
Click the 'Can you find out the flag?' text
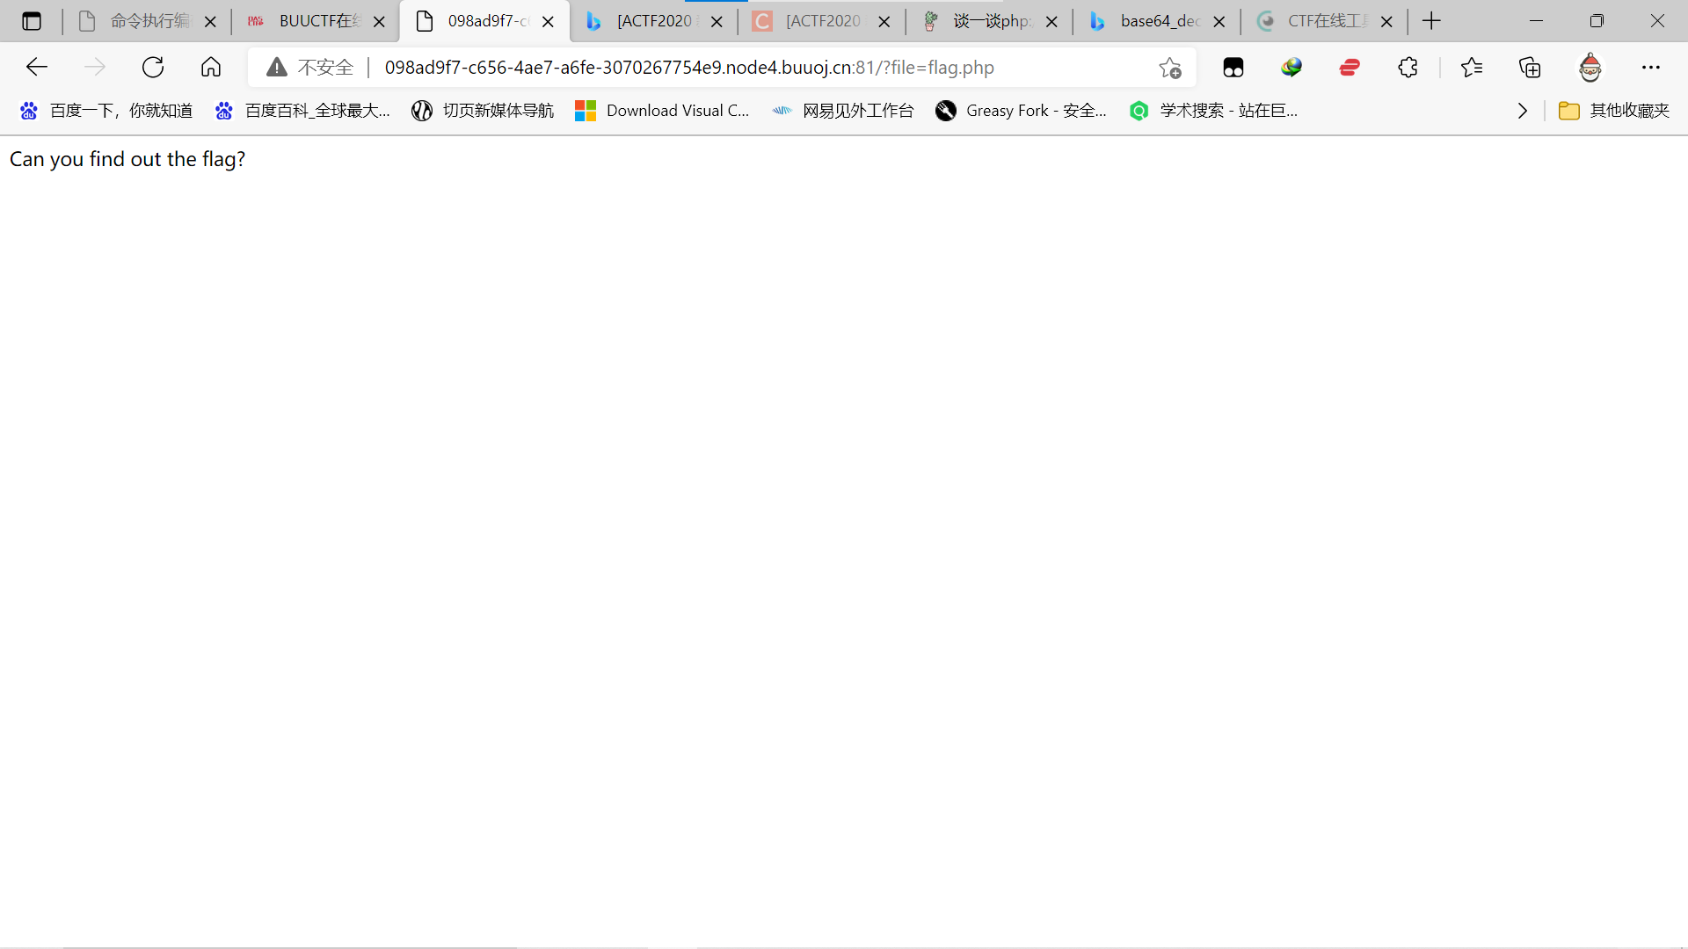pyautogui.click(x=127, y=159)
